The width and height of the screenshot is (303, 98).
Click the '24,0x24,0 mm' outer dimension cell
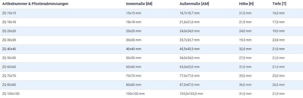tap(190, 31)
